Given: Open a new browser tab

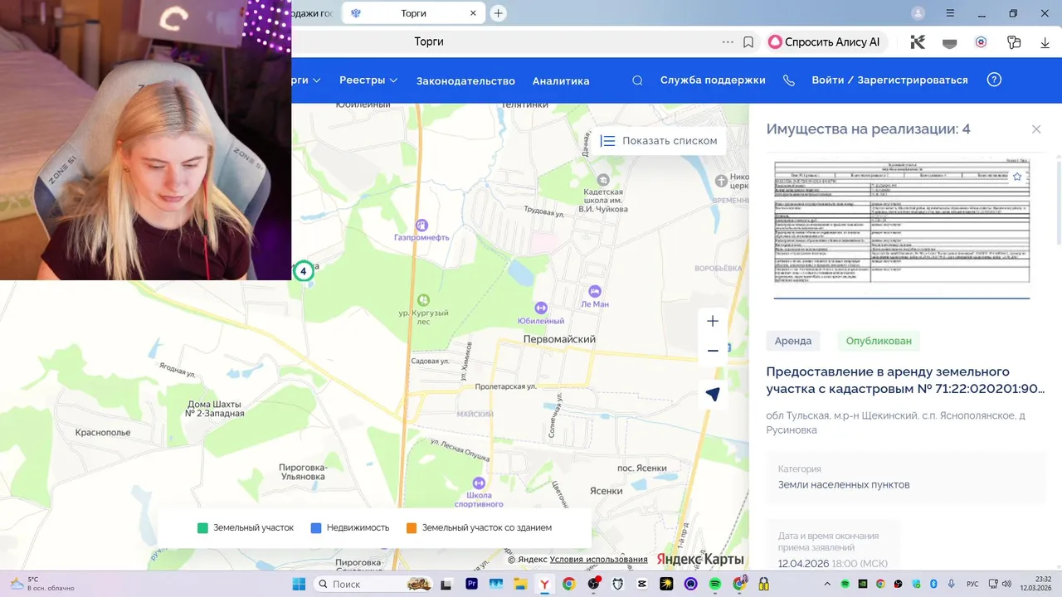Looking at the screenshot, I should pyautogui.click(x=498, y=13).
